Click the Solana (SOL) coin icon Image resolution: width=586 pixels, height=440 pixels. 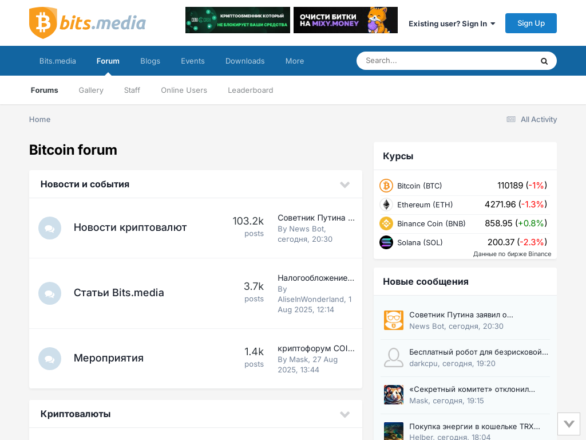[x=386, y=242]
